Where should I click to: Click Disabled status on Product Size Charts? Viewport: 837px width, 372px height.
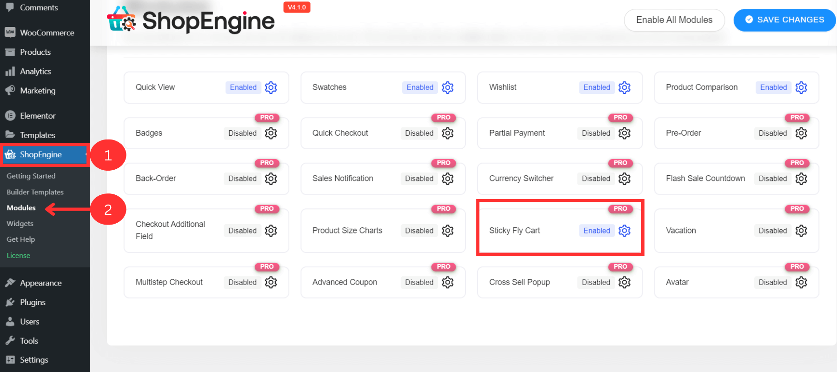(x=419, y=231)
